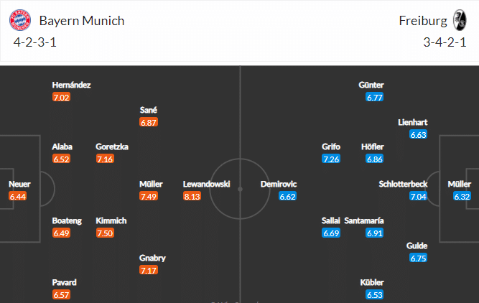Click Schlotterbeck player name
Screen dimensions: 479x303
(403, 184)
